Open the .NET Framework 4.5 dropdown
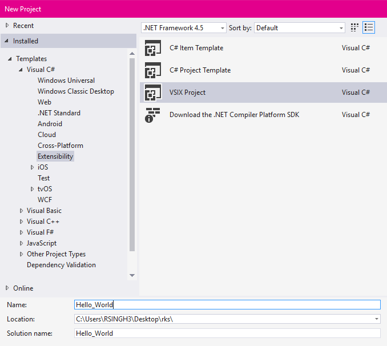Screen dimensions: 387x346 click(184, 28)
